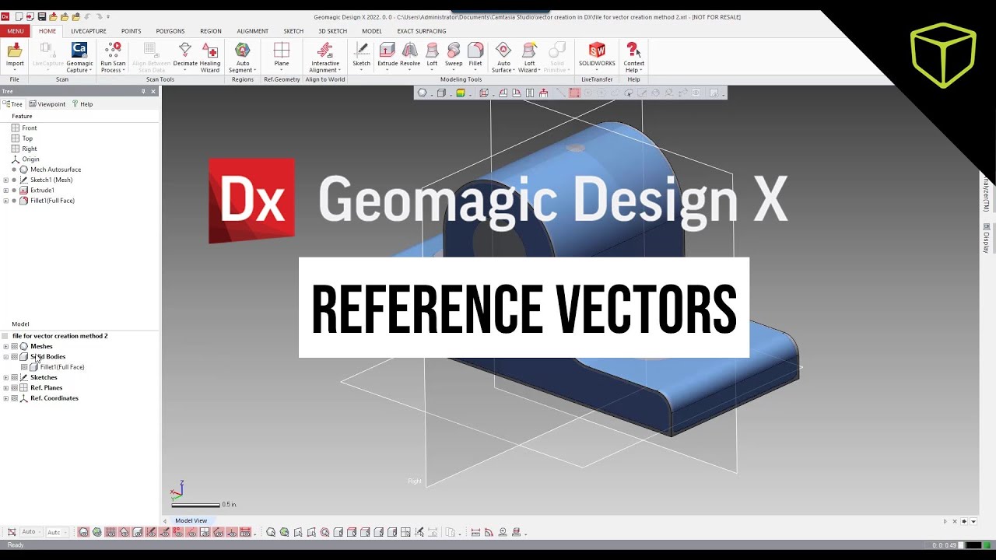This screenshot has width=996, height=560.
Task: Click the New file icon in quick access bar
Action: tap(19, 16)
